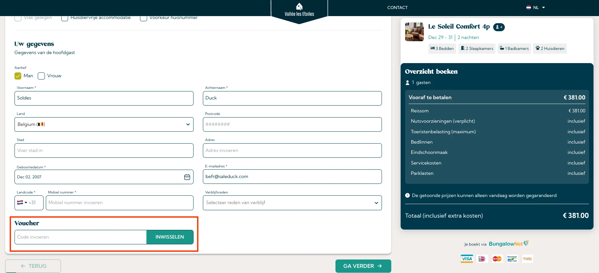Open the Landcode phone prefix selector
The image size is (599, 273).
click(x=29, y=203)
